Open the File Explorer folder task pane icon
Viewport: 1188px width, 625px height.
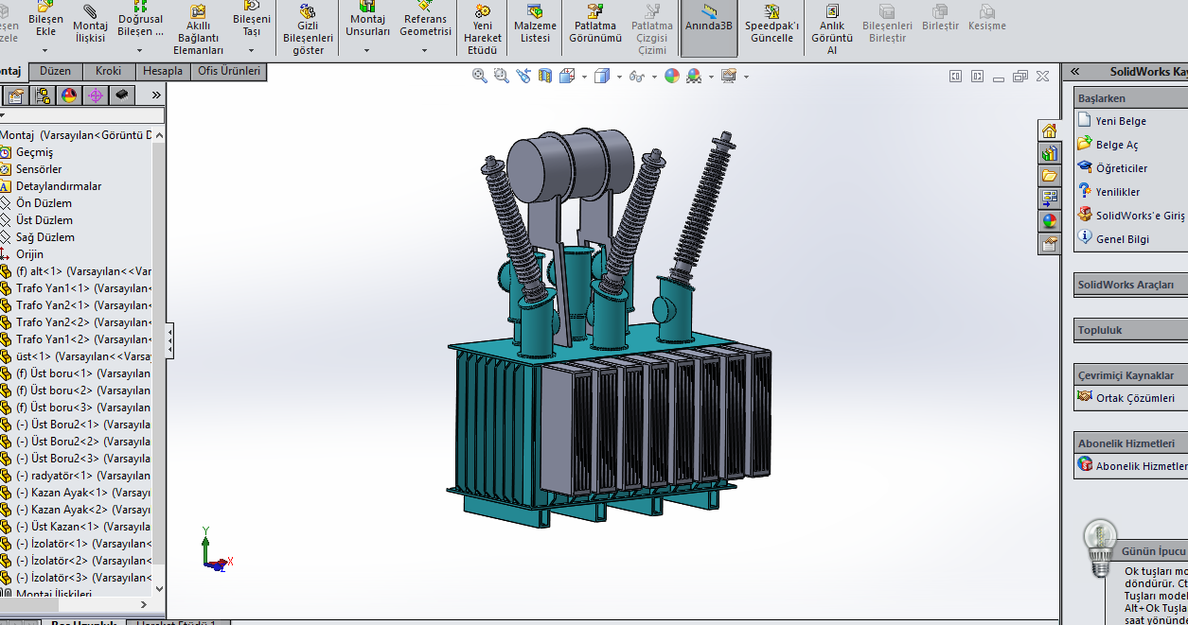point(1049,176)
